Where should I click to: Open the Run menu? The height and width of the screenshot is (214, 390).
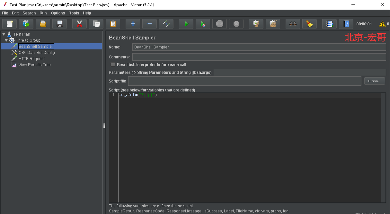click(43, 13)
